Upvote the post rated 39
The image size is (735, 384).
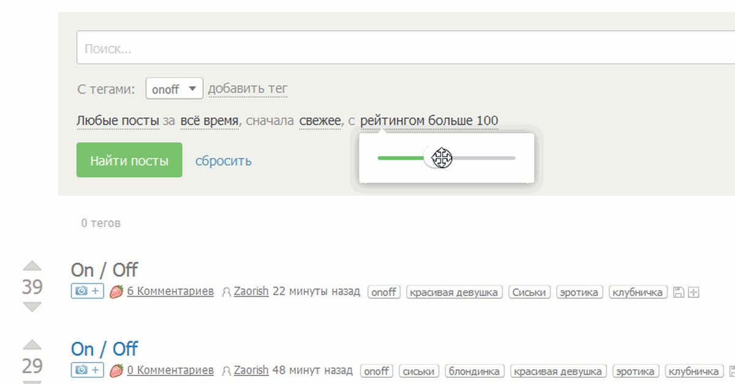click(32, 267)
